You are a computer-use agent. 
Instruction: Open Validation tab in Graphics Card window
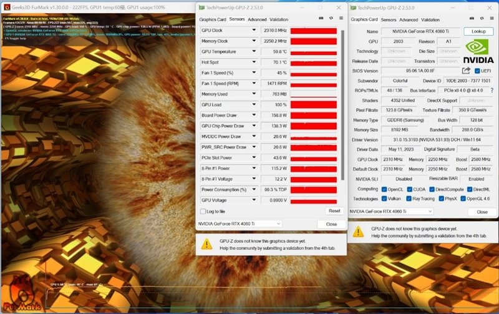click(x=430, y=19)
